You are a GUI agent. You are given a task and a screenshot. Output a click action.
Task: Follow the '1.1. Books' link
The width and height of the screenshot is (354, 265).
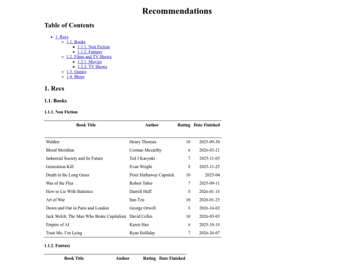coord(76,42)
